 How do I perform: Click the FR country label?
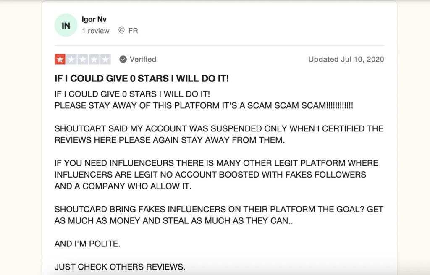pos(133,31)
